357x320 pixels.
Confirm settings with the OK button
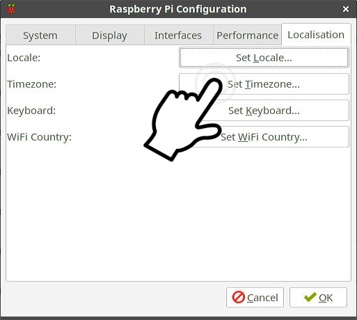tap(318, 298)
